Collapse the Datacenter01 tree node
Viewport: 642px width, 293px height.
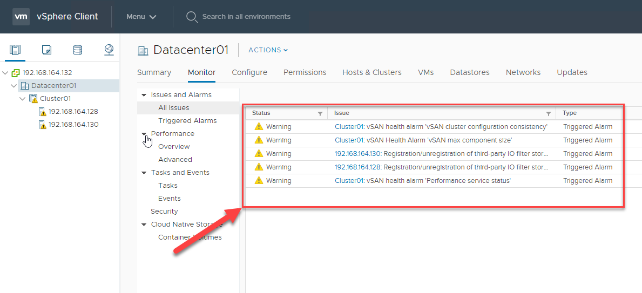(x=14, y=86)
